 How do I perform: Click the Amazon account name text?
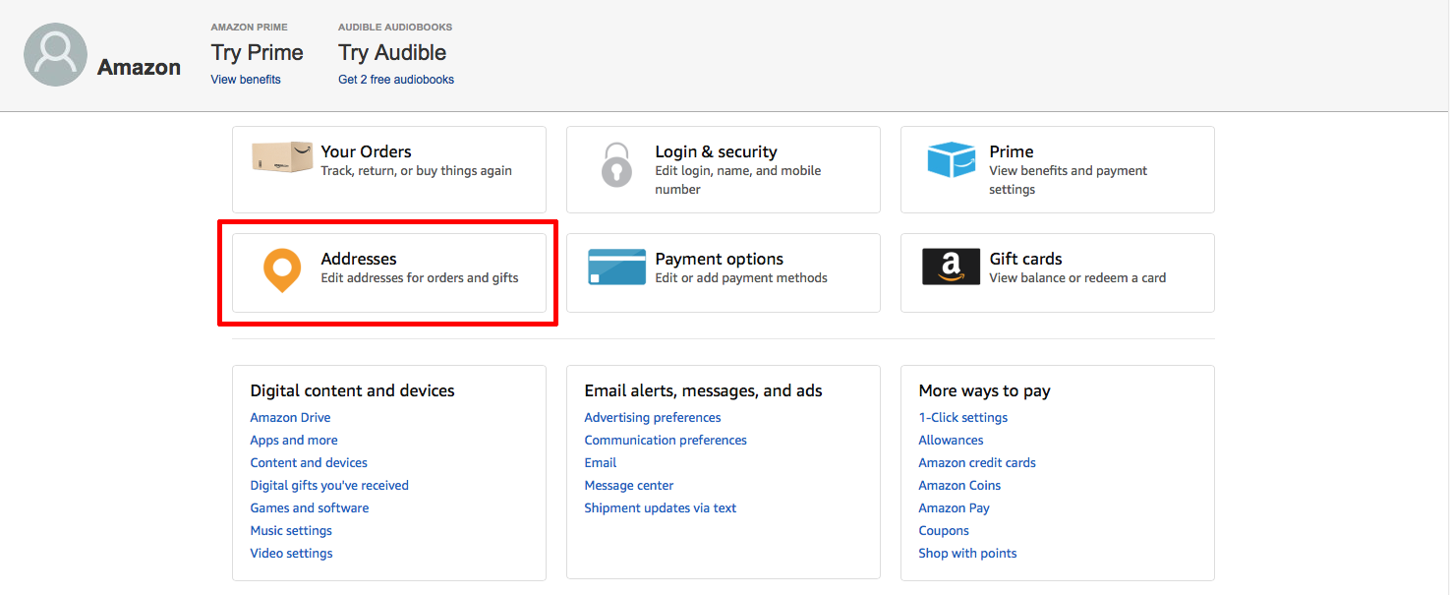point(140,67)
